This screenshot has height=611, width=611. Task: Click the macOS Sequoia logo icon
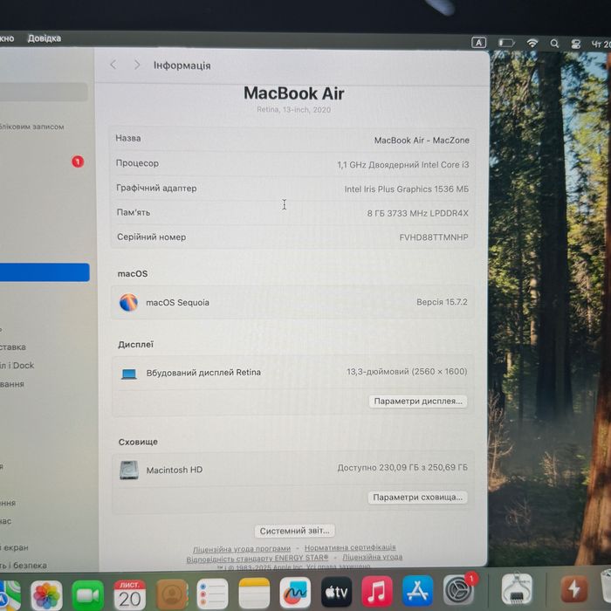pos(128,302)
